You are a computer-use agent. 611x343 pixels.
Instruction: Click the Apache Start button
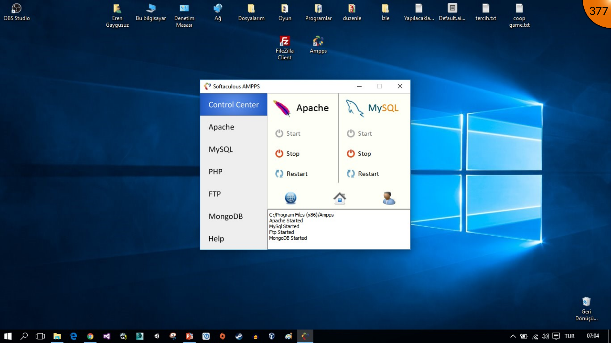coord(288,133)
